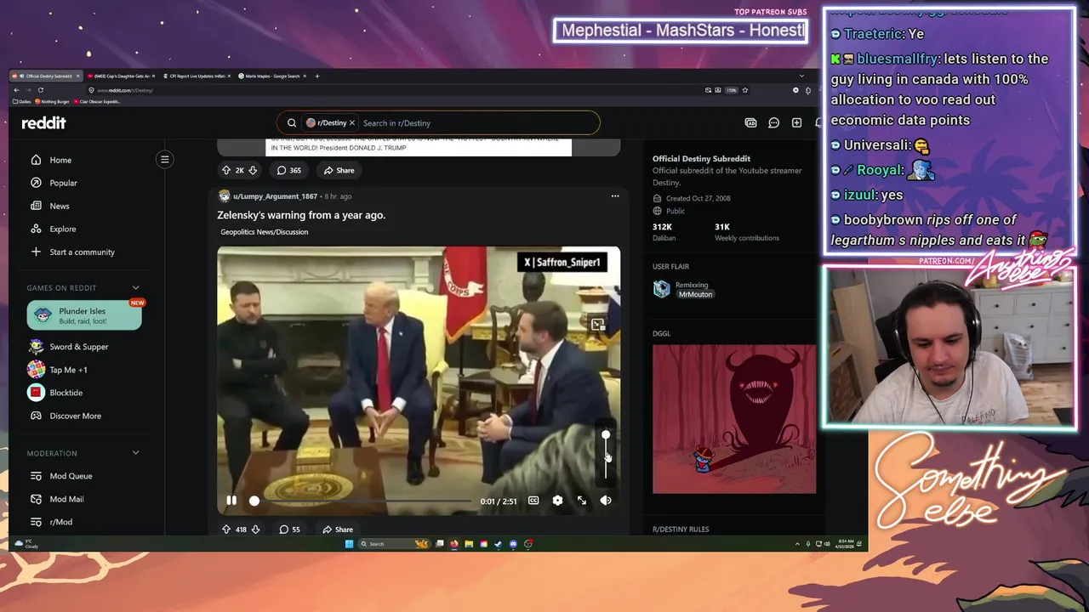
Task: Click Start a community
Action: tap(82, 252)
